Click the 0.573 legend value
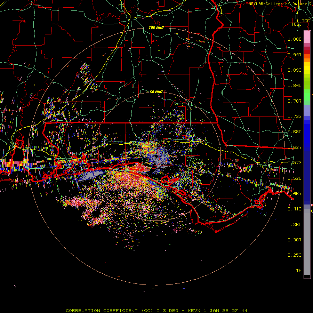The image size is (313, 313). pyautogui.click(x=295, y=163)
